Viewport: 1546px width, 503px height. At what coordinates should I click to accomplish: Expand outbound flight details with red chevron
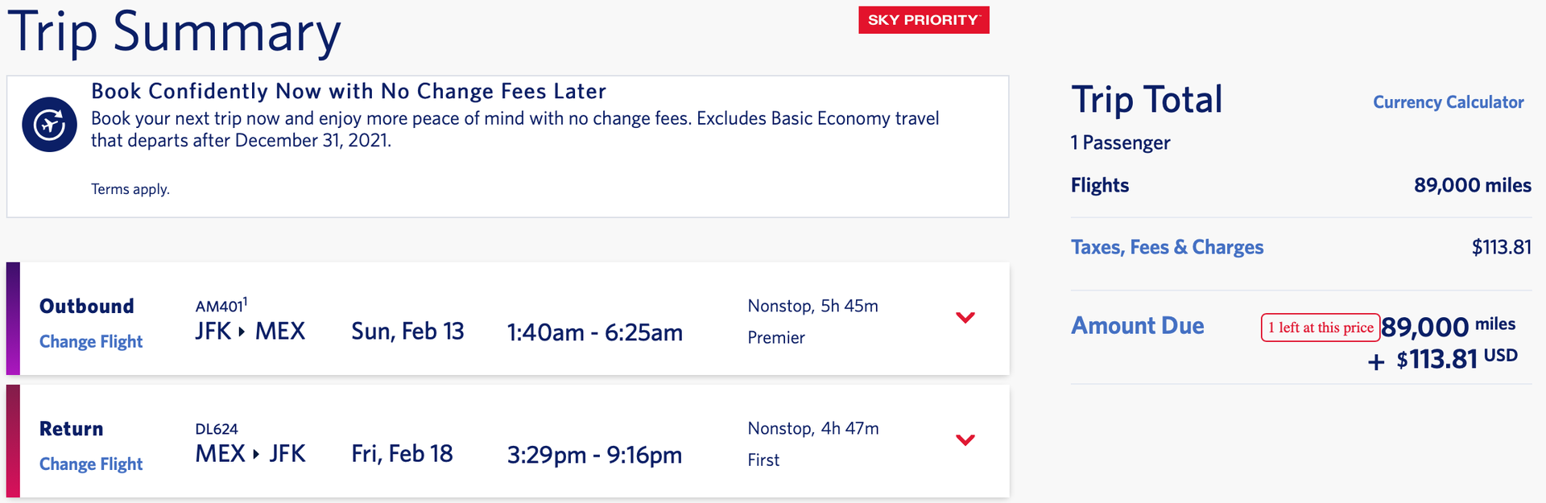tap(965, 318)
